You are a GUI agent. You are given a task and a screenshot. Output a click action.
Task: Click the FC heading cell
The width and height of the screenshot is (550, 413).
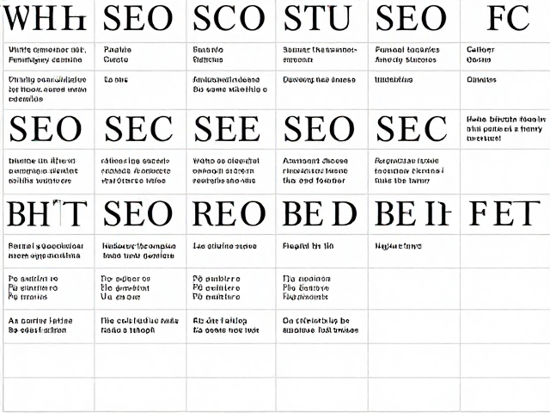(x=505, y=19)
